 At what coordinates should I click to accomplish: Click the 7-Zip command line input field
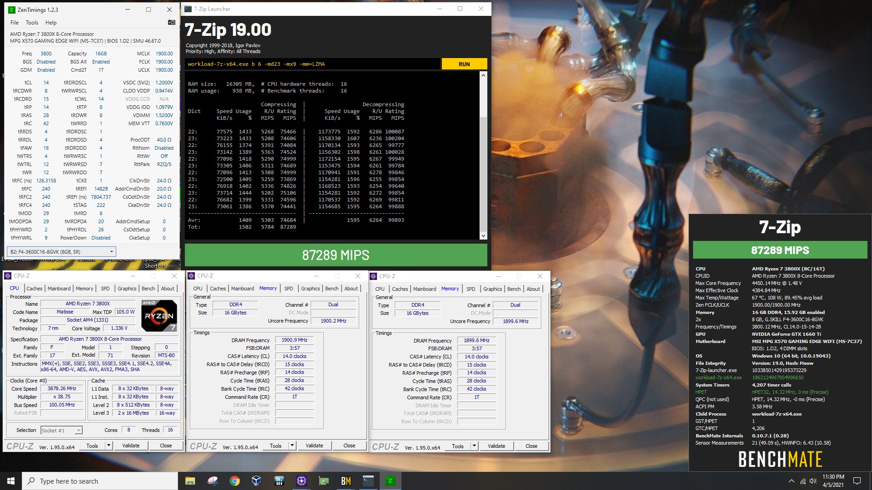click(x=312, y=64)
